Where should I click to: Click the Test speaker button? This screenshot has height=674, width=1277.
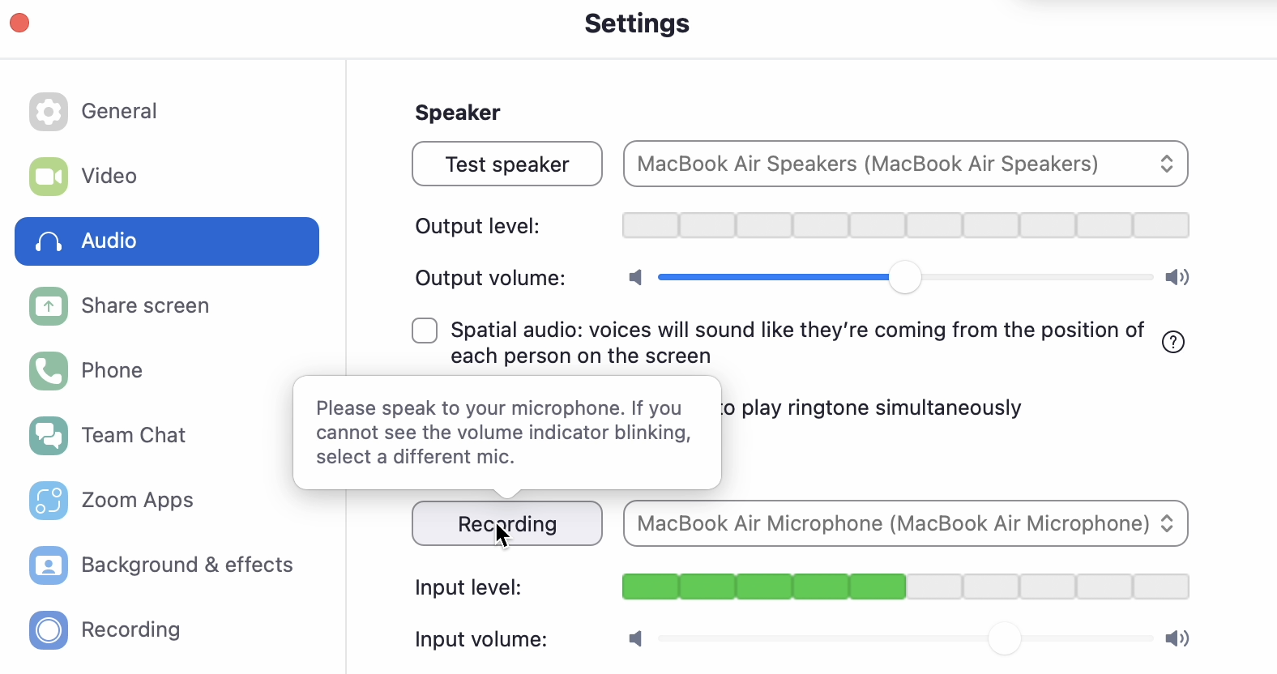[507, 164]
